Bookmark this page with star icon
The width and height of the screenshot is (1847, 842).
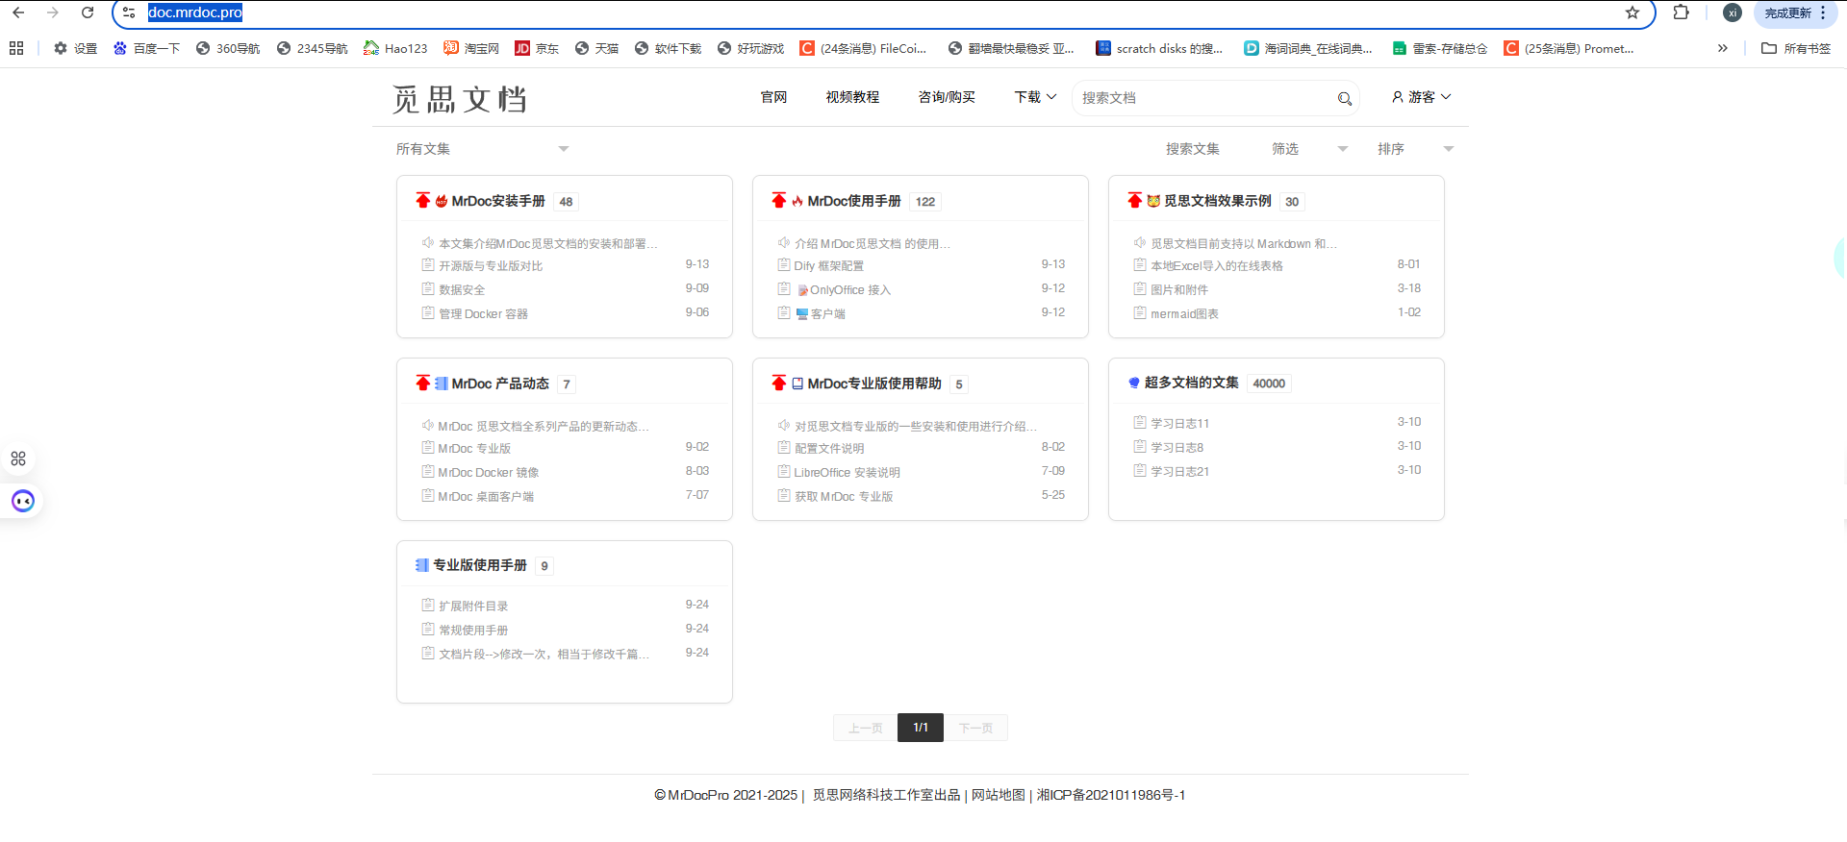(x=1632, y=12)
